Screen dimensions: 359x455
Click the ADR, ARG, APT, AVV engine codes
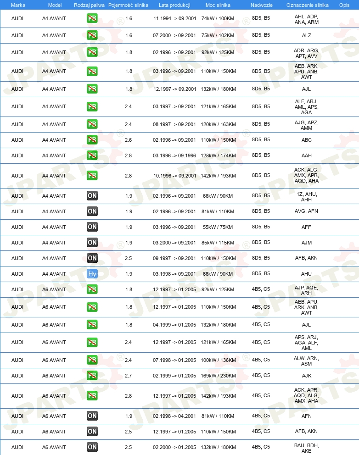click(306, 53)
